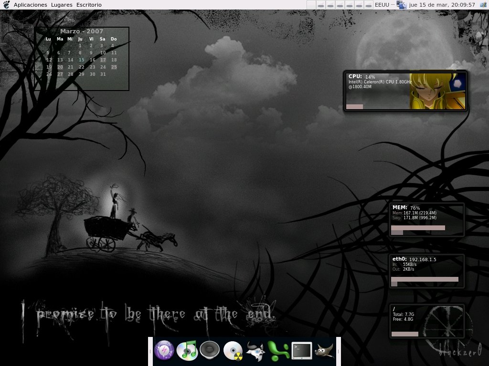The width and height of the screenshot is (489, 366).
Task: Click the Total: 7.7G disk line
Action: [403, 315]
